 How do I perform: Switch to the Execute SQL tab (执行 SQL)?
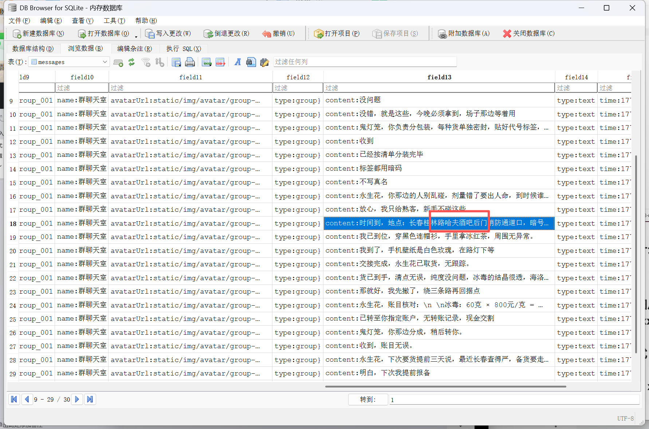point(184,49)
